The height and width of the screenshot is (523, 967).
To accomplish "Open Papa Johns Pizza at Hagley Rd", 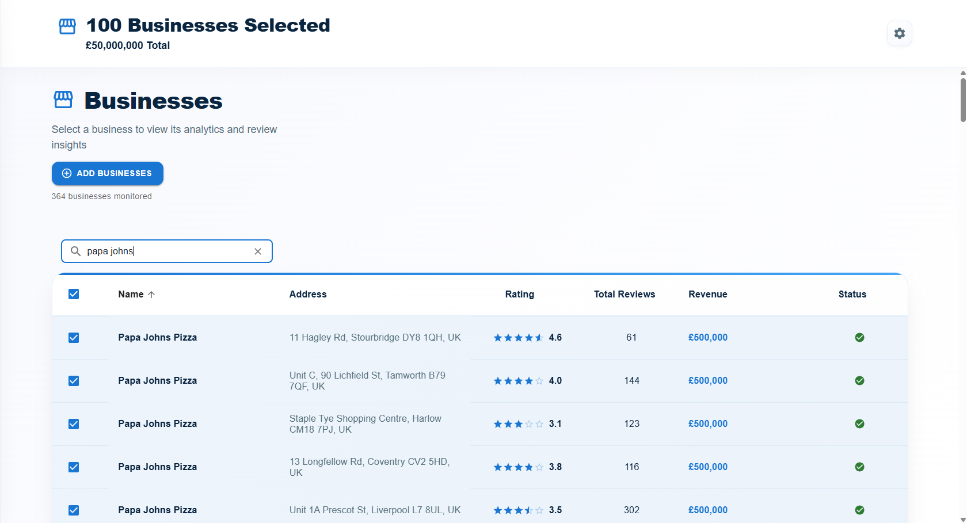I will [x=158, y=338].
